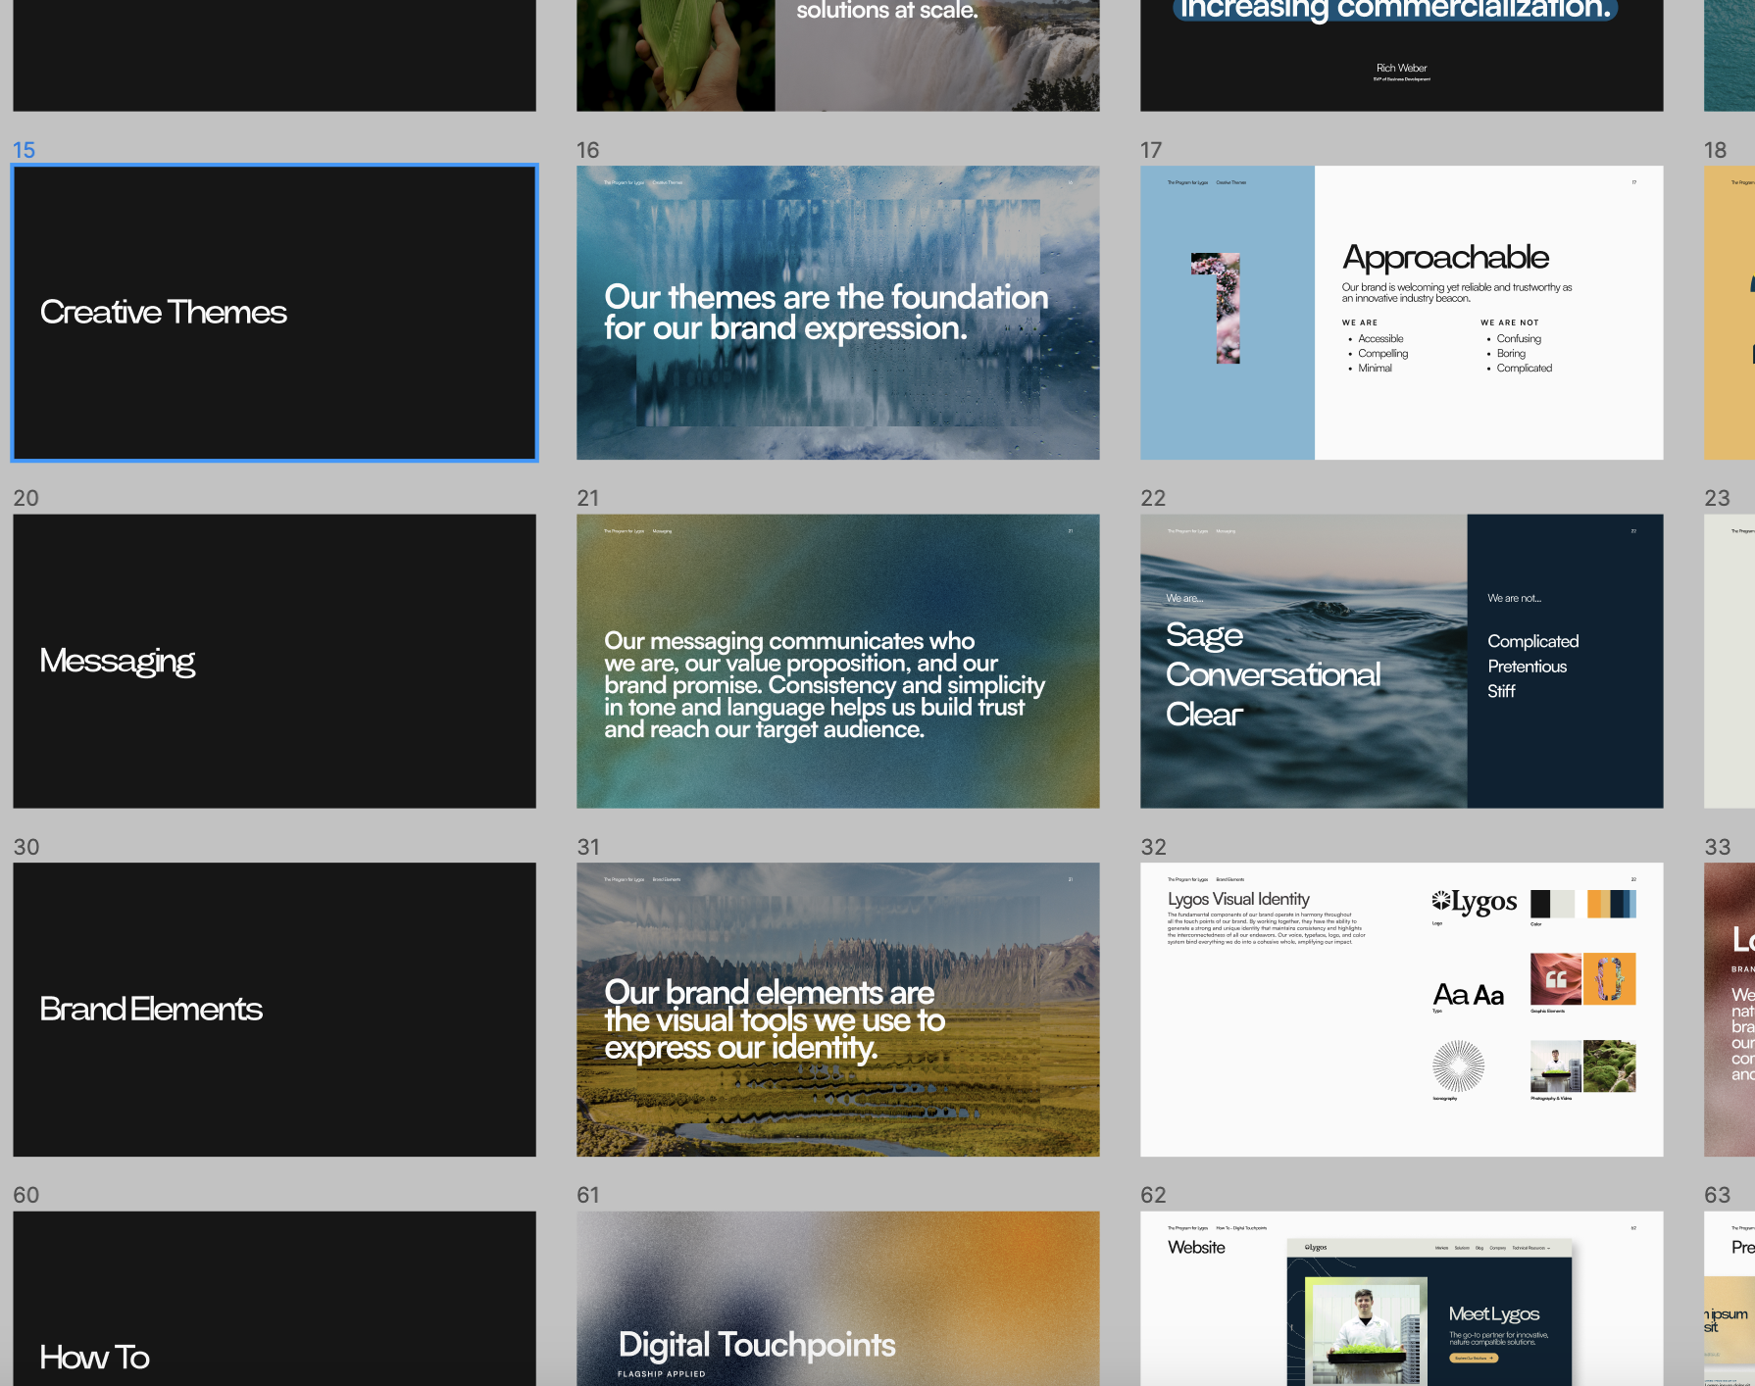Click the slide number 32 label
Viewport: 1755px width, 1386px height.
point(1154,847)
